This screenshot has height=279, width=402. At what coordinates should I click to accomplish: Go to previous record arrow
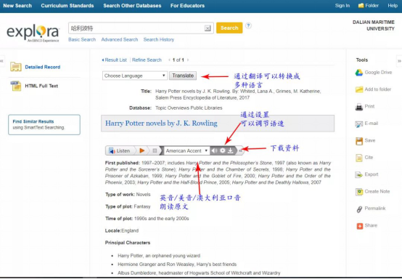(169, 60)
